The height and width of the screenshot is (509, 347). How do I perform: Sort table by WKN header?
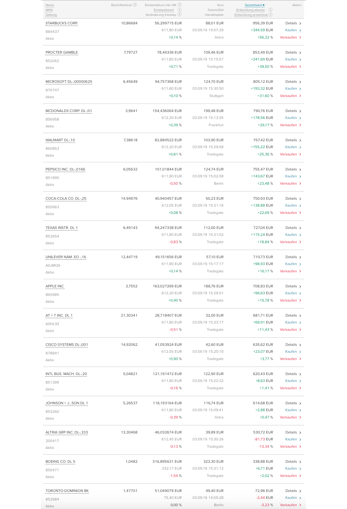(49, 10)
